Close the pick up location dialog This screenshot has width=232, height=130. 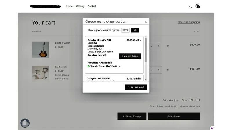pyautogui.click(x=146, y=22)
